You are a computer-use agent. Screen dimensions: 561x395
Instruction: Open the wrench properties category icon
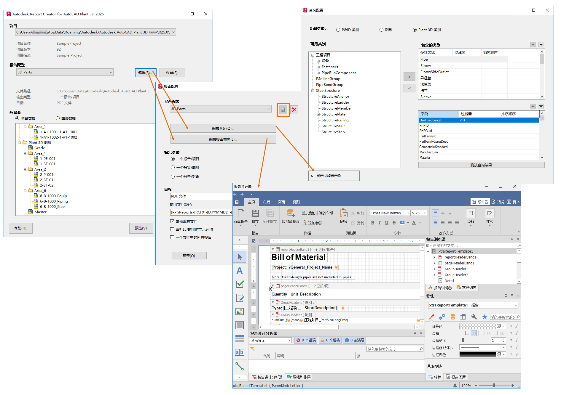click(474, 317)
